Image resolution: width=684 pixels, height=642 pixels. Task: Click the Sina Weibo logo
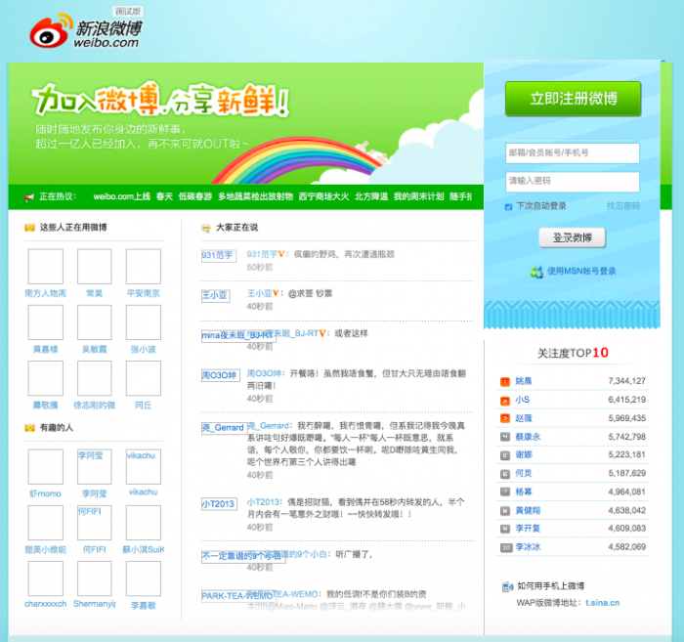(x=86, y=30)
